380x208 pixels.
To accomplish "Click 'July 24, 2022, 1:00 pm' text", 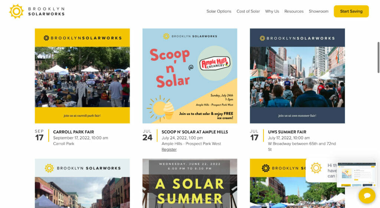I will pyautogui.click(x=182, y=138).
